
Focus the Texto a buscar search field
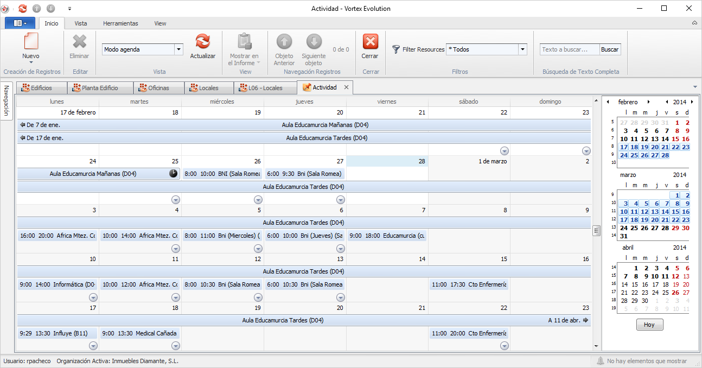click(x=570, y=49)
